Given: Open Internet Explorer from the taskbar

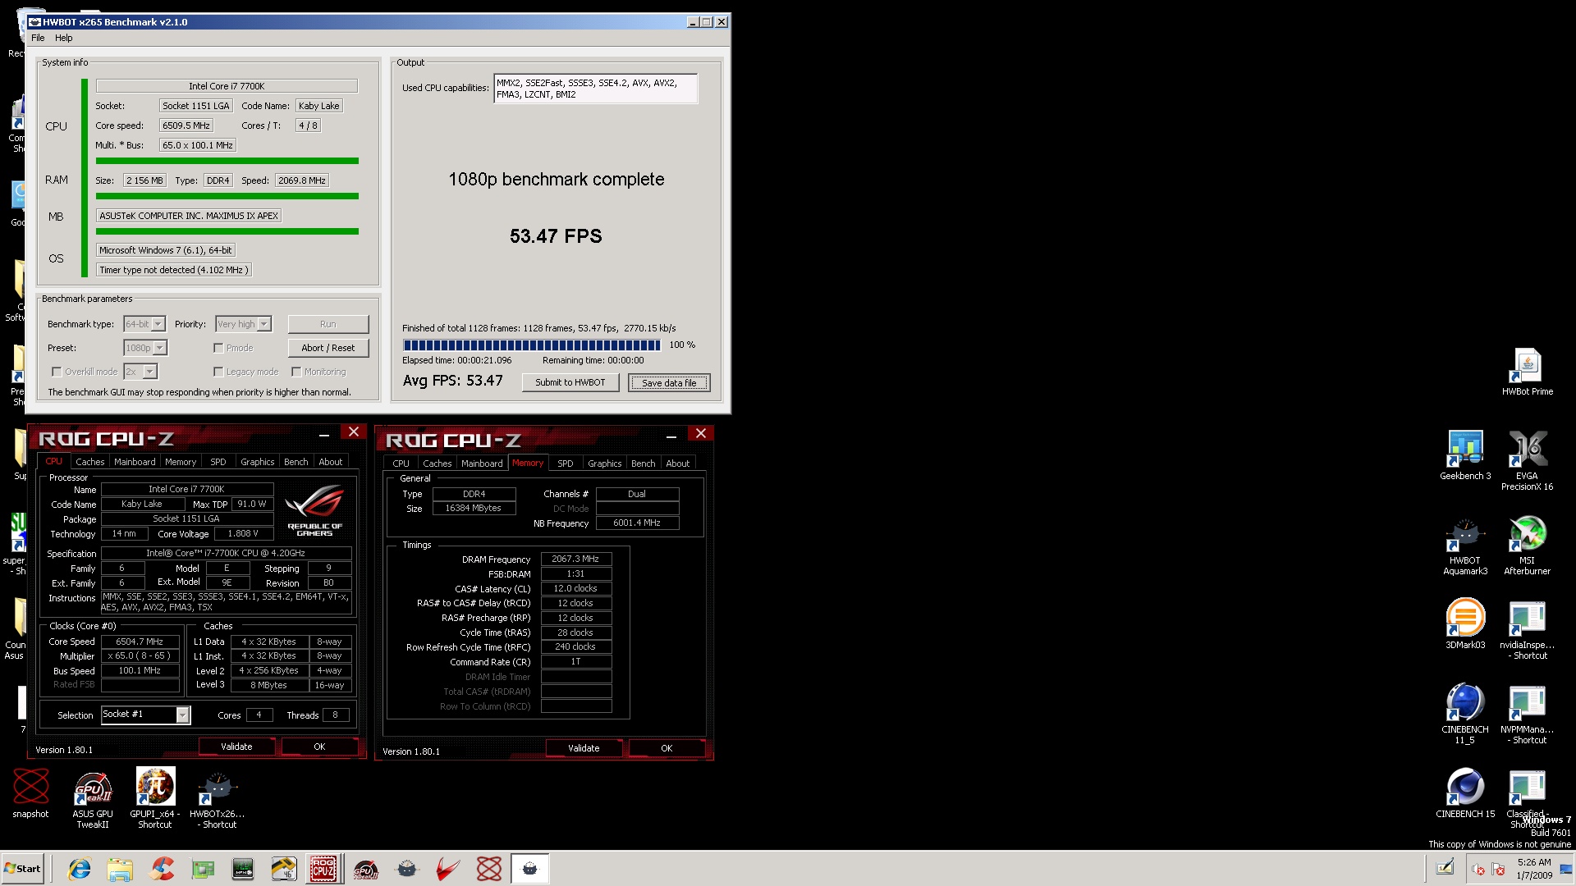Looking at the screenshot, I should pos(80,869).
